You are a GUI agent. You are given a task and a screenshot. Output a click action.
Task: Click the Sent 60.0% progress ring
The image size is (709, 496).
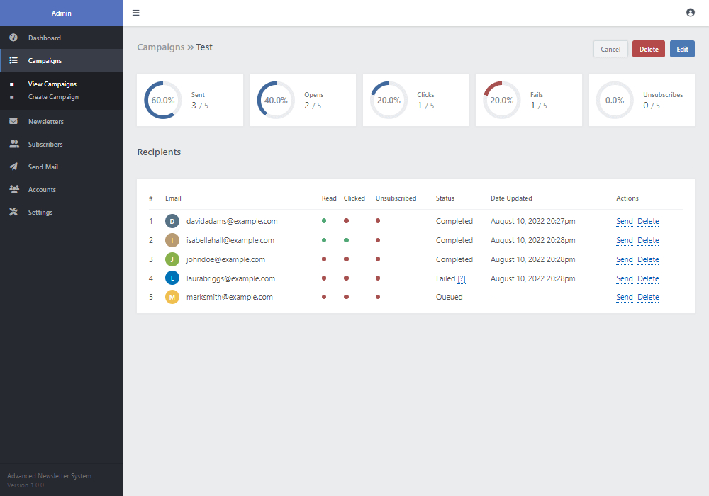[x=163, y=101]
